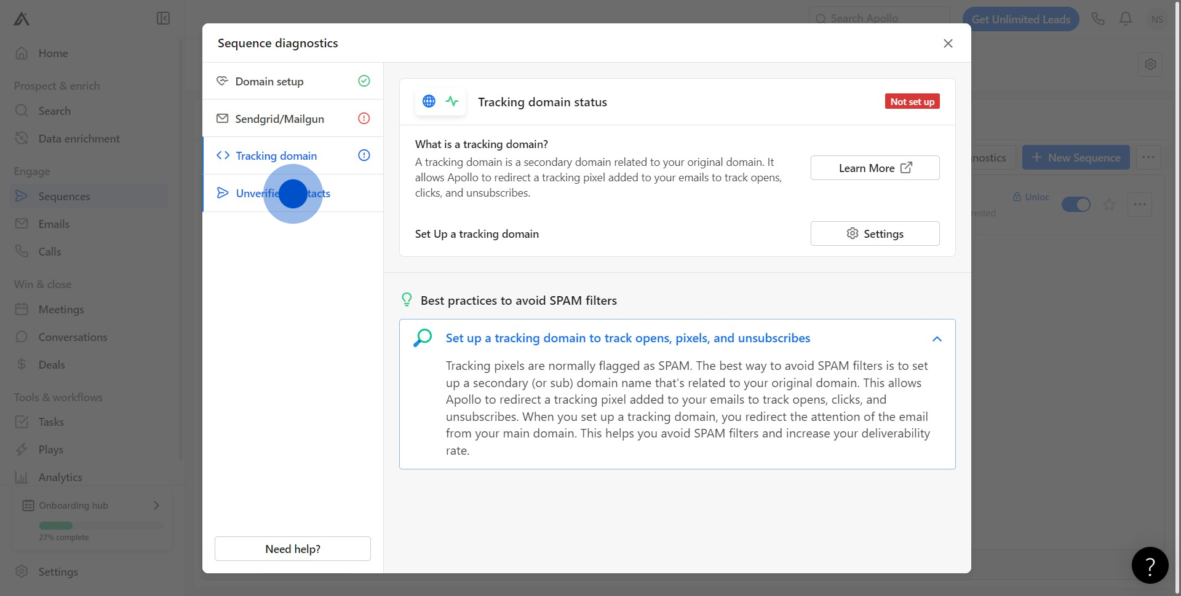Click the Learn More button
Screen dimensions: 1181x596
(875, 168)
